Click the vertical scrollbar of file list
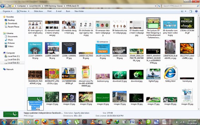The height and width of the screenshot is (125, 200). (x=199, y=36)
